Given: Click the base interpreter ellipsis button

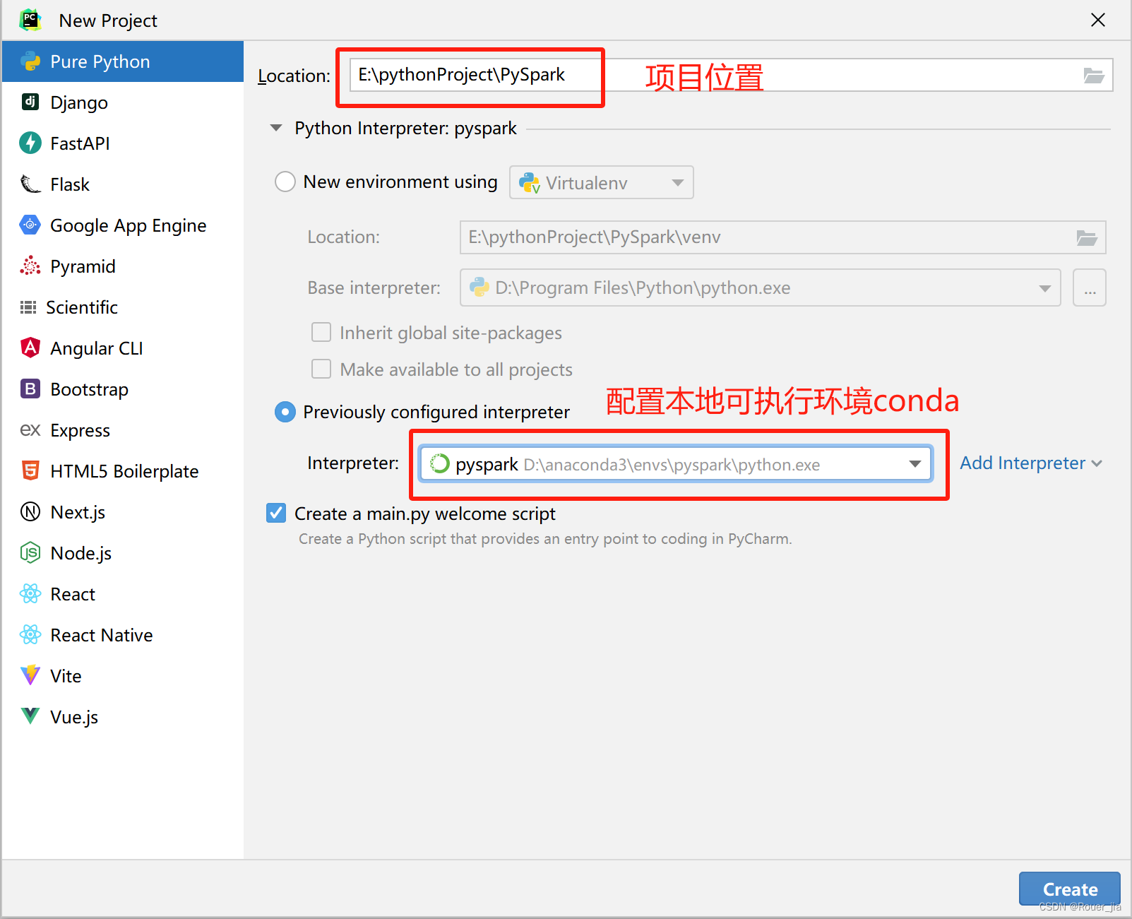Looking at the screenshot, I should [1090, 287].
